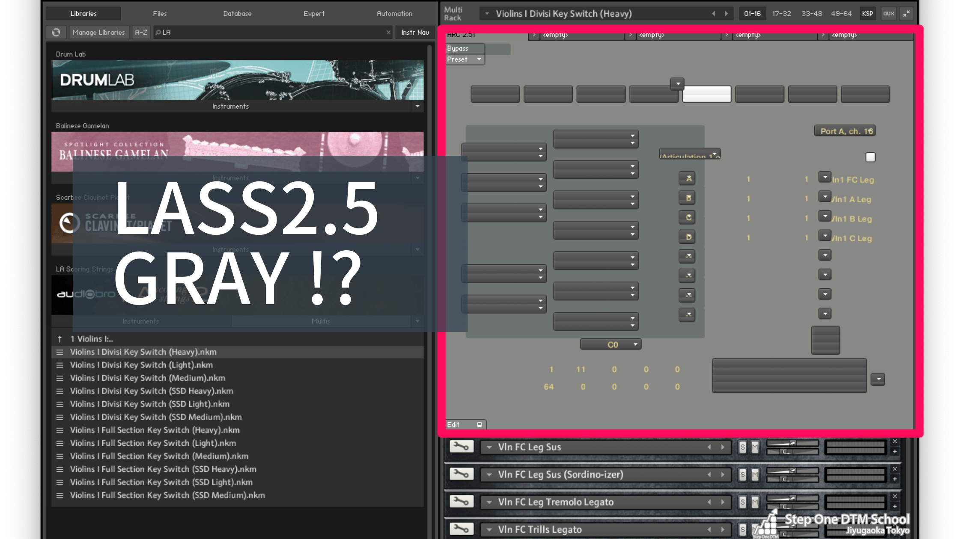Toggle the script Bypass button
The height and width of the screenshot is (539, 959).
465,48
